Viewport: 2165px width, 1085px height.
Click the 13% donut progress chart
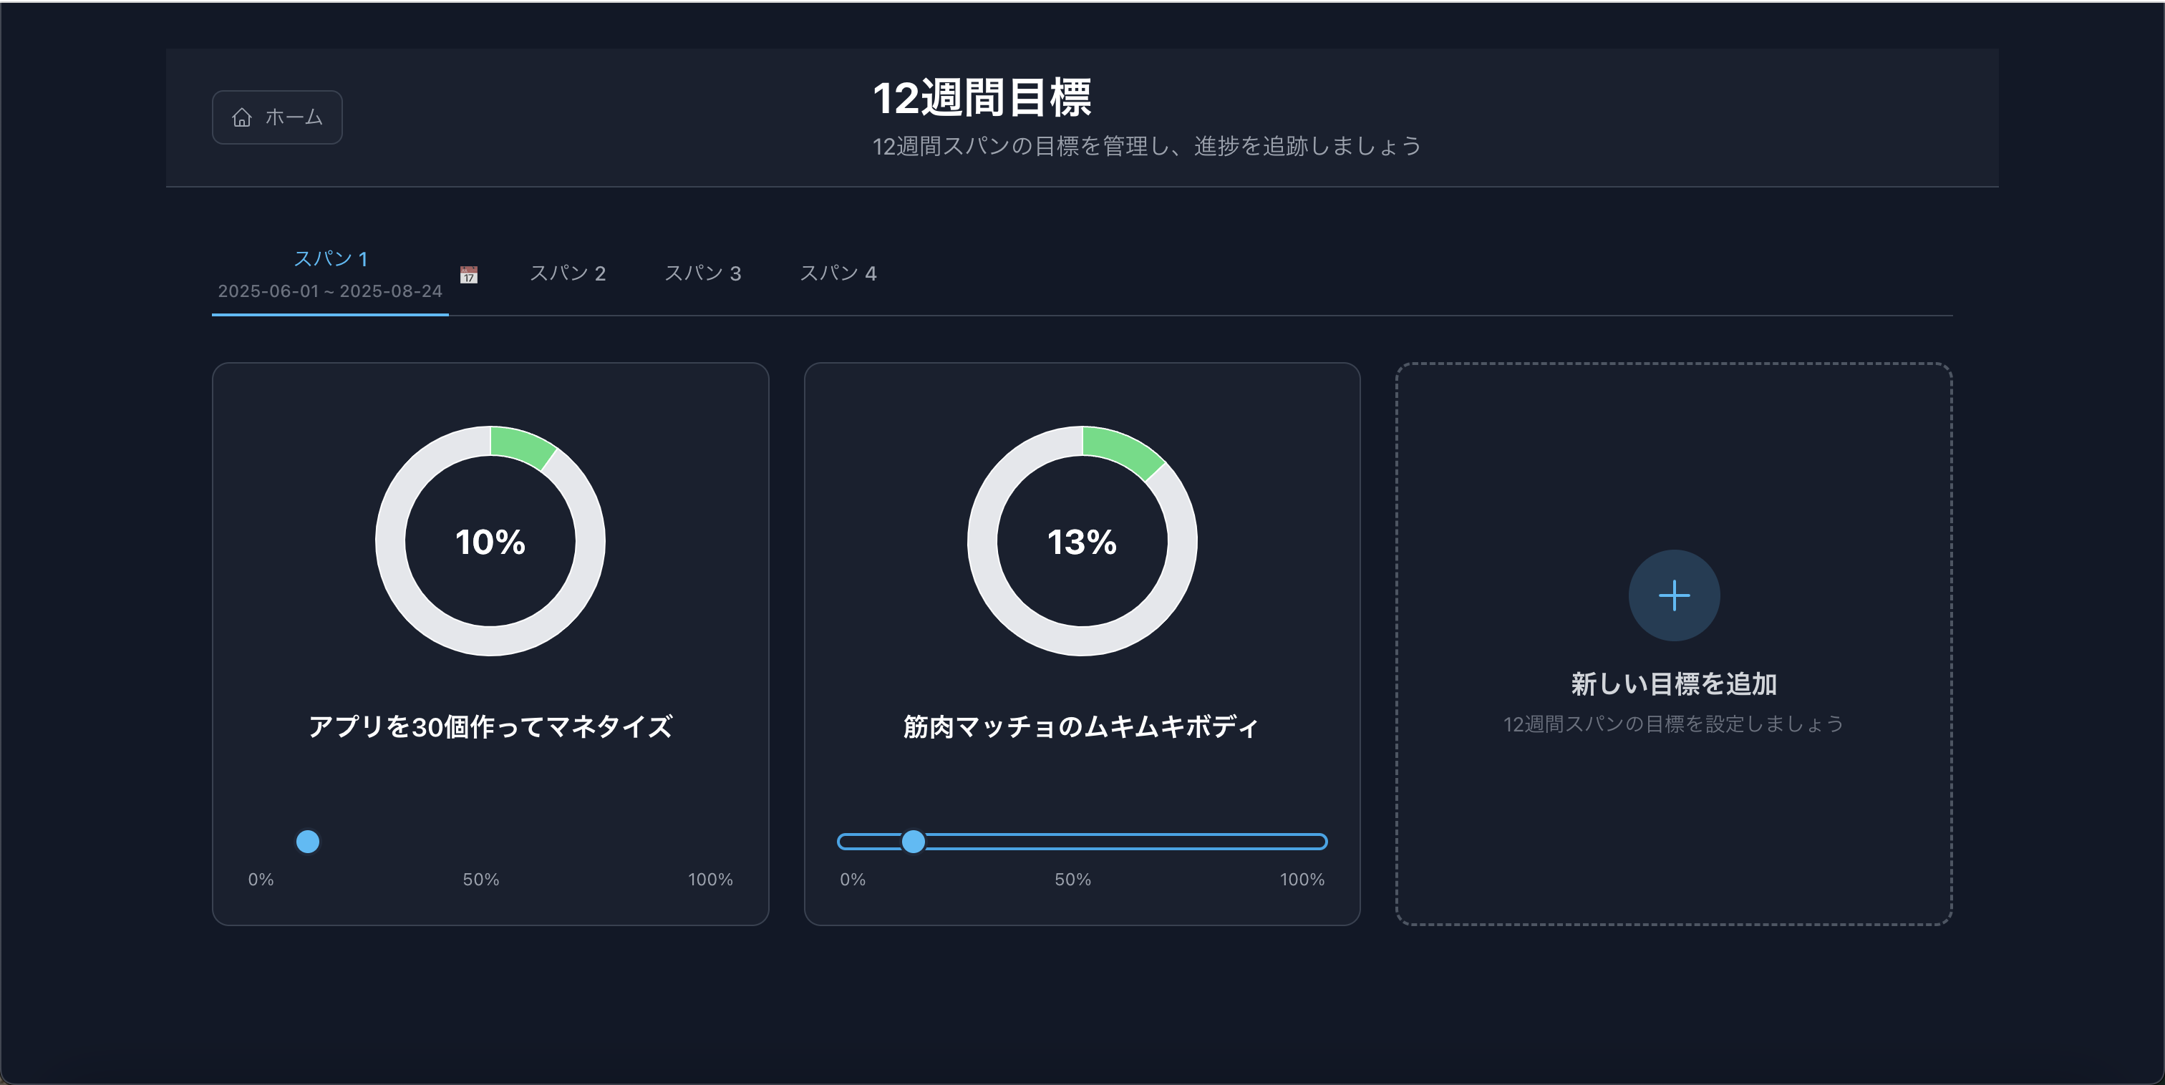coord(1082,541)
